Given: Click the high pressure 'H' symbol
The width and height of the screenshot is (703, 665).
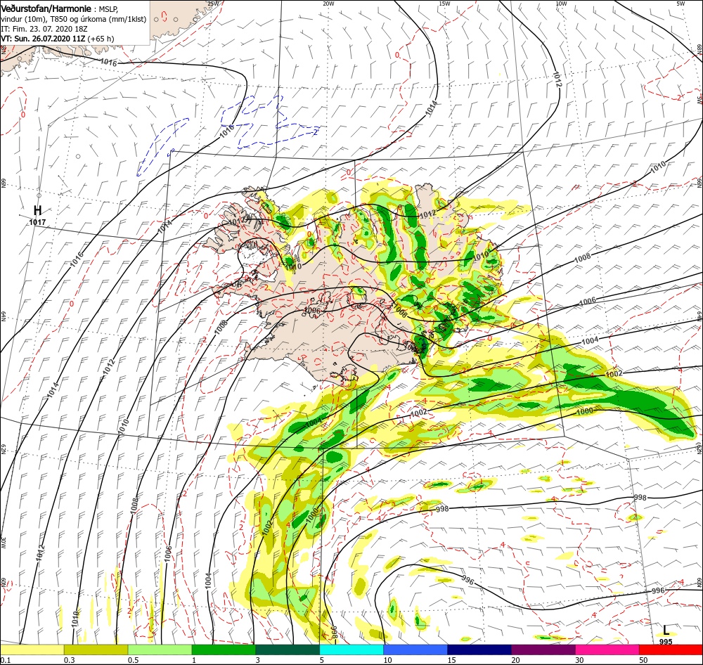Looking at the screenshot, I should 38,210.
